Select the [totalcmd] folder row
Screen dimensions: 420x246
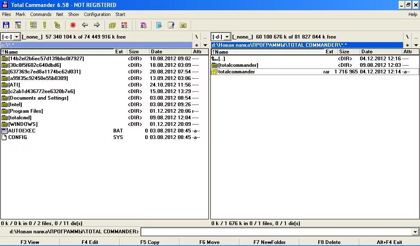click(x=105, y=118)
